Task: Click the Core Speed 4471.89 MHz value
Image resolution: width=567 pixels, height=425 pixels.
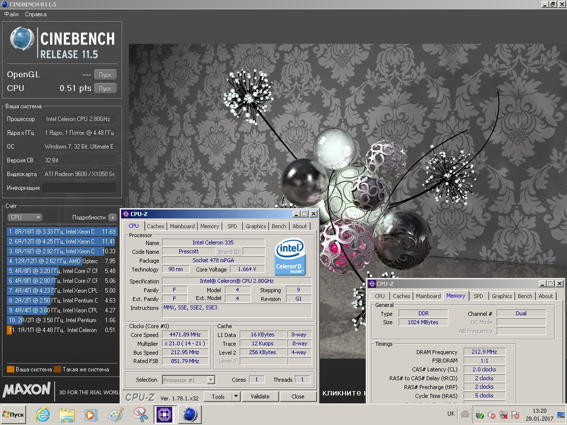Action: (x=185, y=334)
